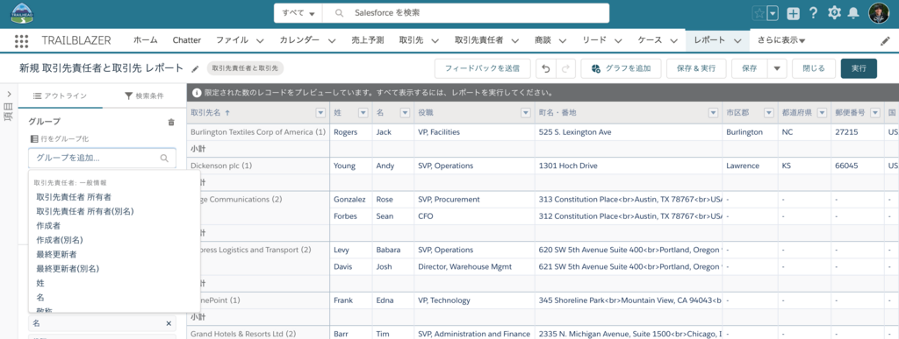Open the 町名・番地 column menu arrow

[713, 113]
